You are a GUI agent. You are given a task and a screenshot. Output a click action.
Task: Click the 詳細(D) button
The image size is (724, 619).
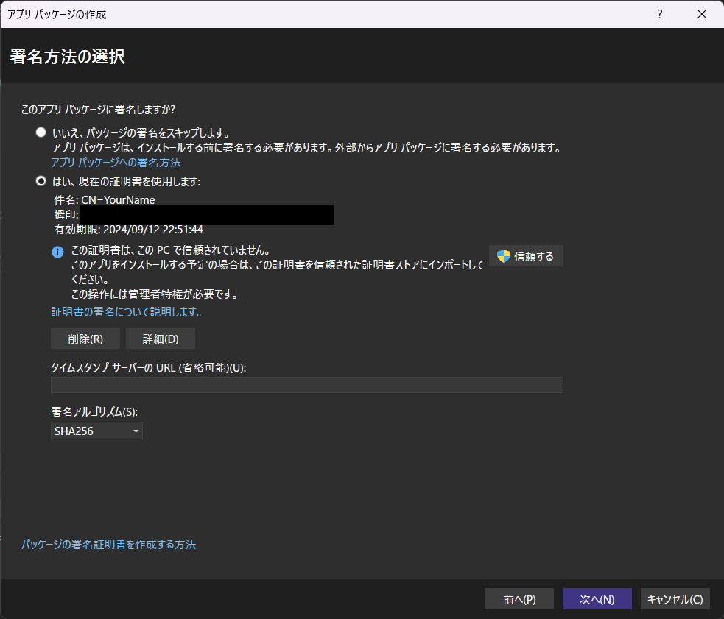[x=160, y=338]
